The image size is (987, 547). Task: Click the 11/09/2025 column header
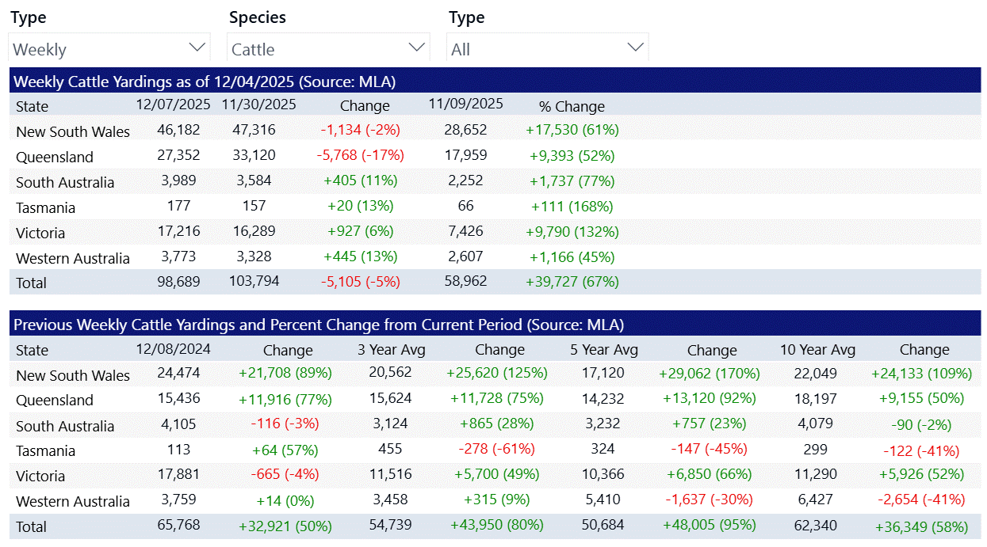coord(465,104)
